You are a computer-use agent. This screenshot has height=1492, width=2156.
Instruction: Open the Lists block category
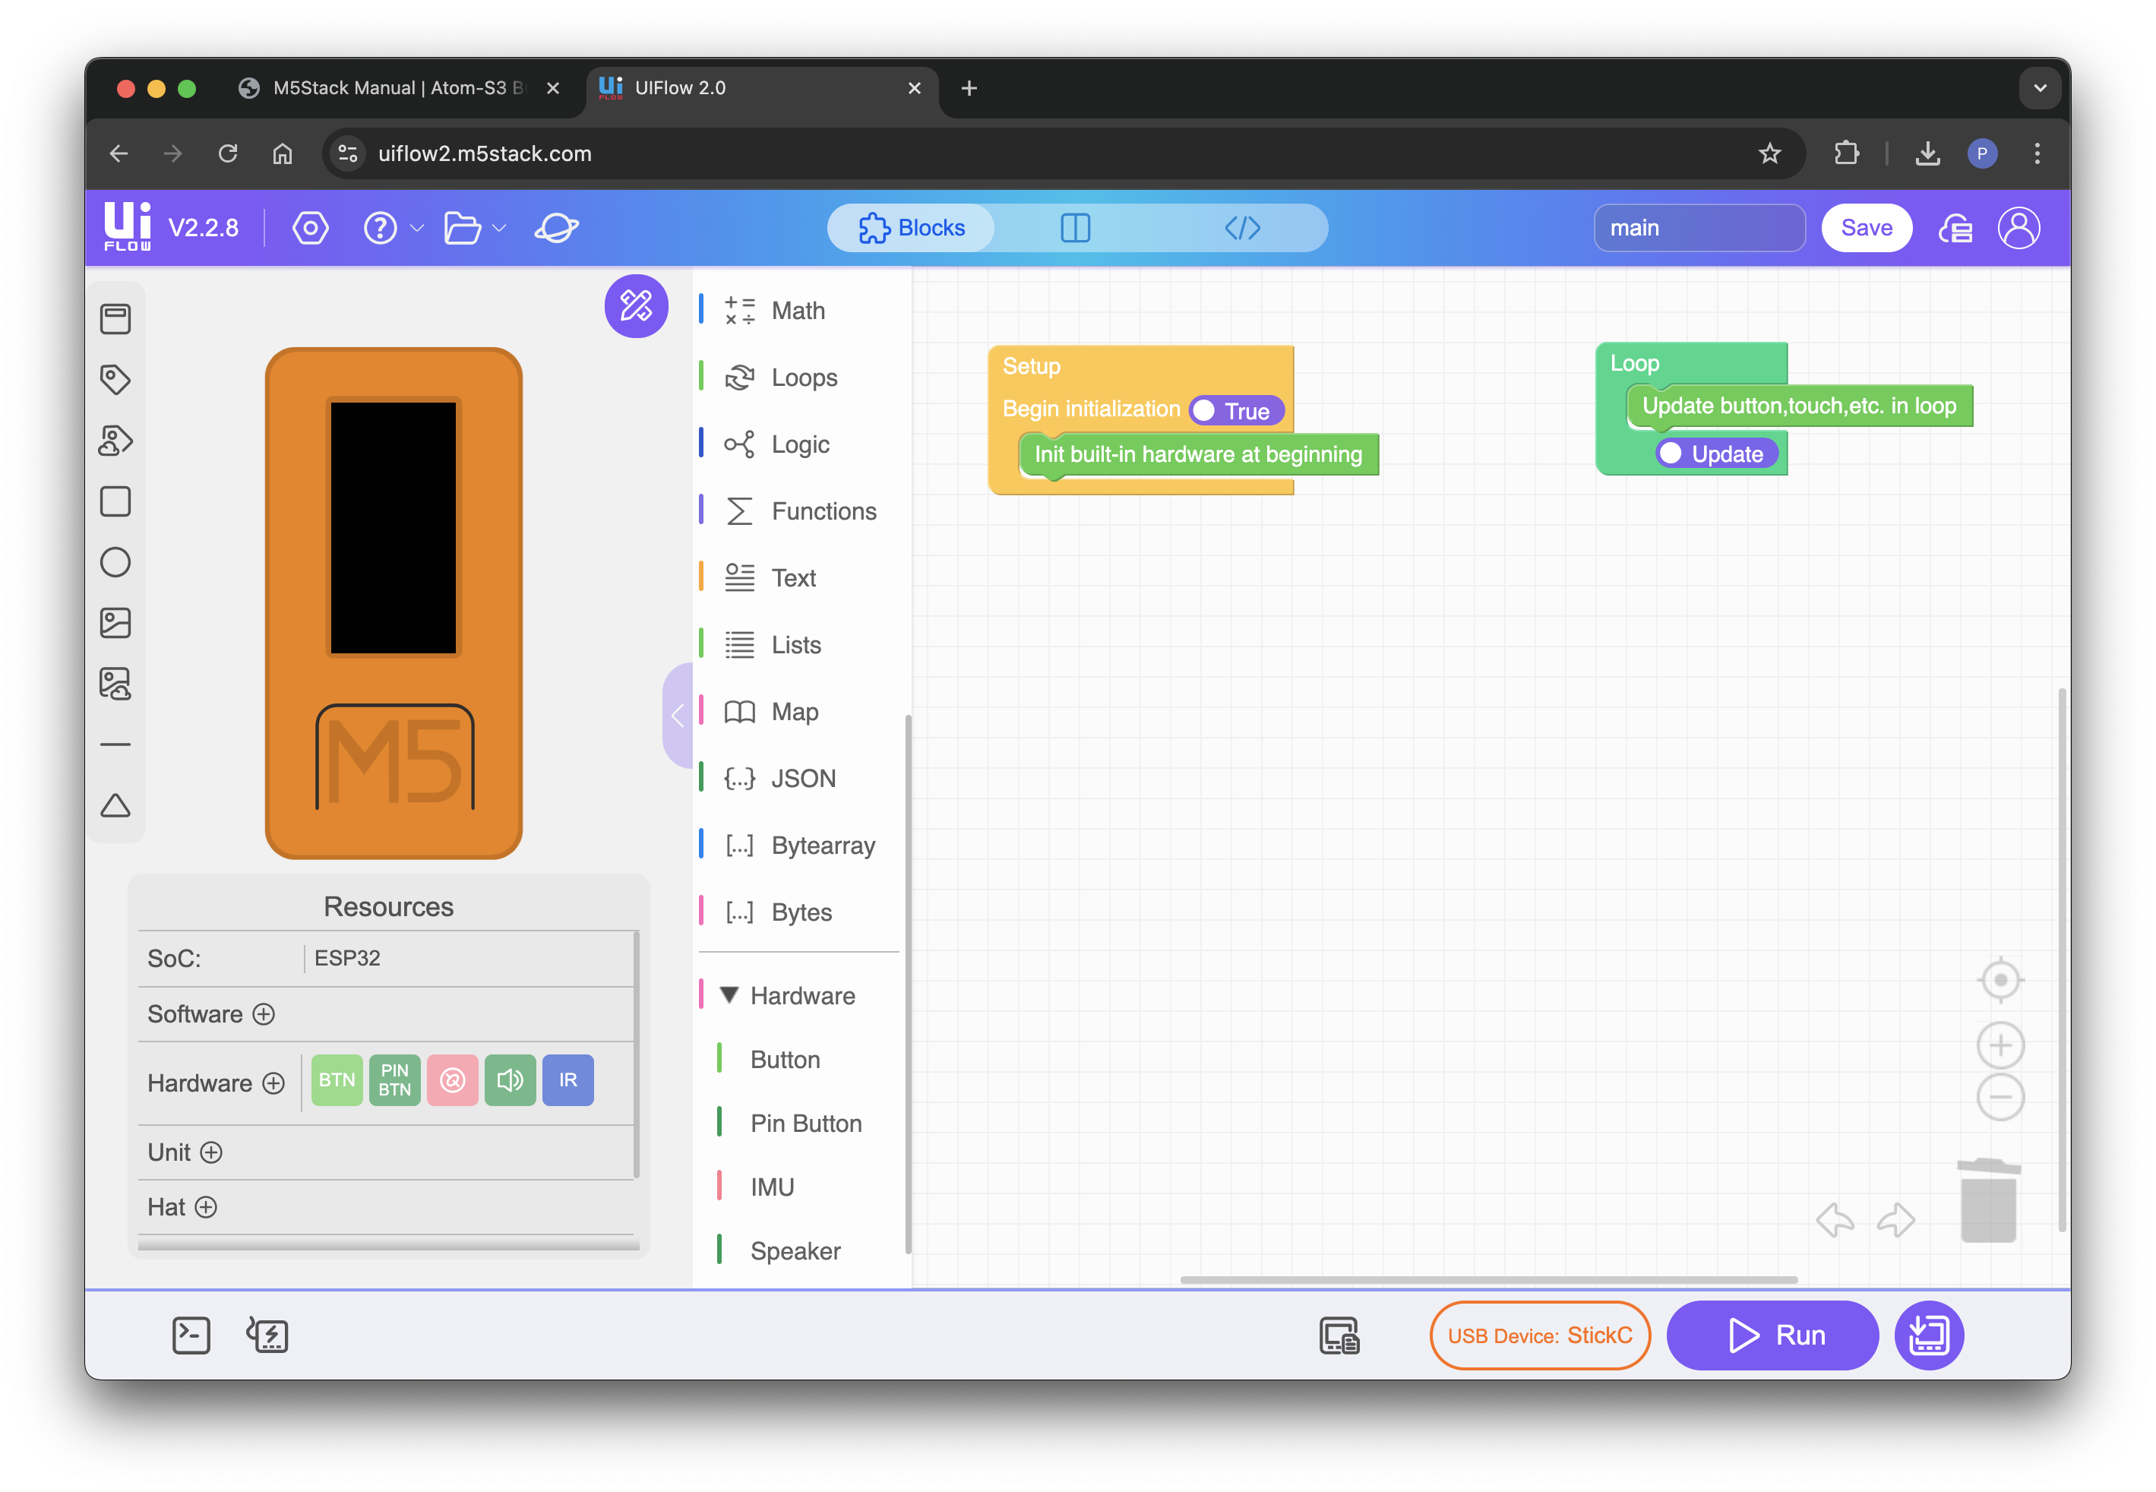[798, 645]
